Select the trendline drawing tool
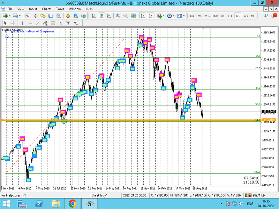279x209 pixels. tap(38, 23)
